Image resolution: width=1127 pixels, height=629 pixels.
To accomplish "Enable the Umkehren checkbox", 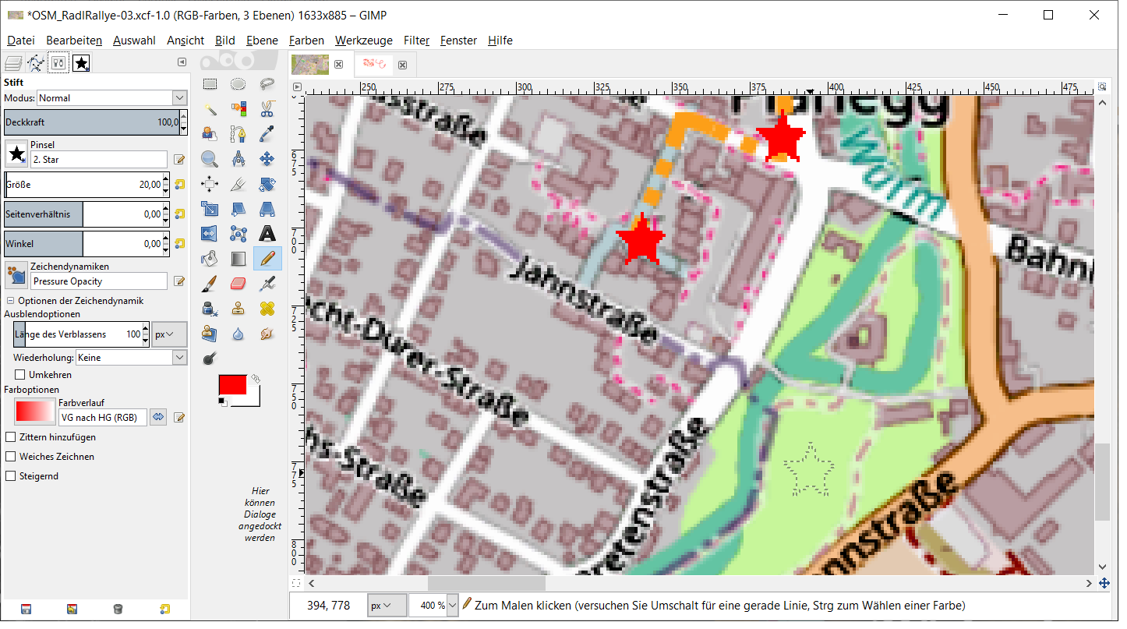I will coord(20,375).
